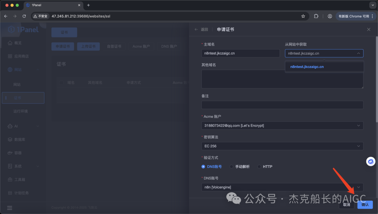This screenshot has width=378, height=214.
Task: Open a new browser tab
Action: [89, 5]
